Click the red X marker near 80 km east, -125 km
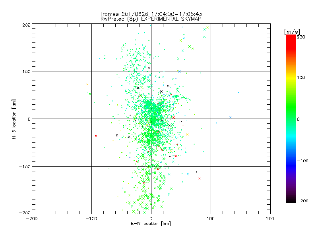 199,178
